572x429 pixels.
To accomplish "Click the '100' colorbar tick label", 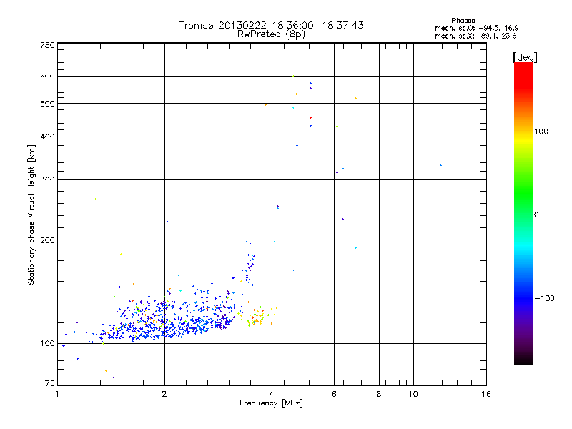I will (x=541, y=132).
